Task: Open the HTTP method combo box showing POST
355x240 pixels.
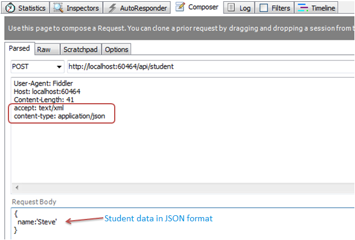Action: (x=37, y=66)
